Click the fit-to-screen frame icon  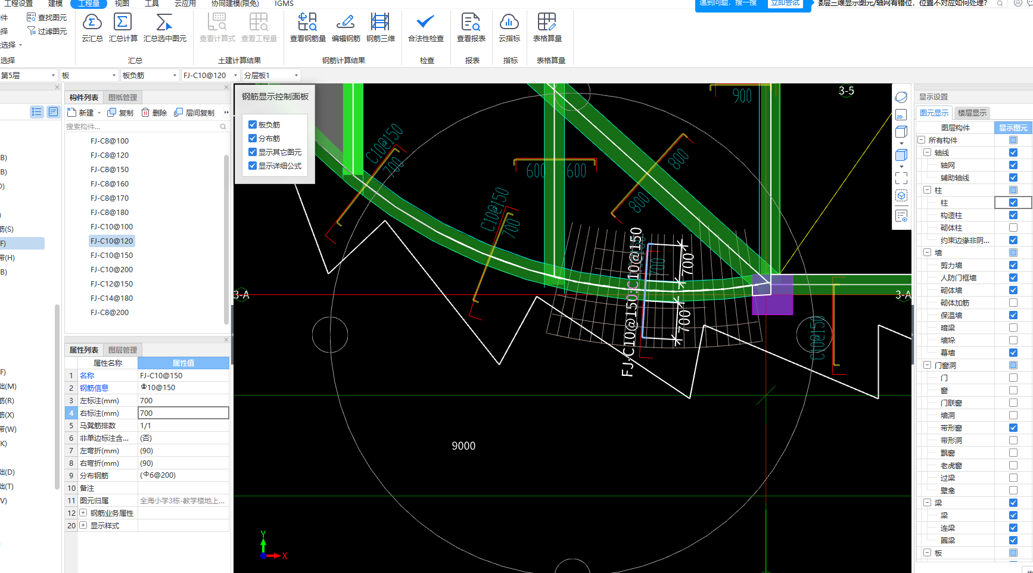tap(901, 177)
